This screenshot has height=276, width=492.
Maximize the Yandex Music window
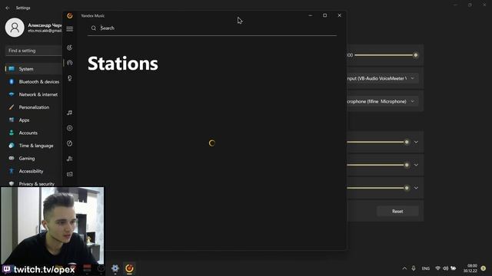[x=324, y=15]
